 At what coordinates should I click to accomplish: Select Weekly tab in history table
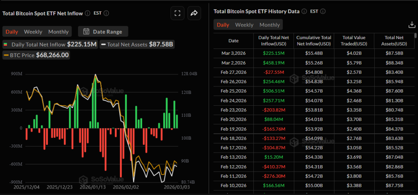coord(244,25)
